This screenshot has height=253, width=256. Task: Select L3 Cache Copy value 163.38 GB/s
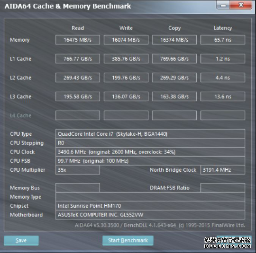coord(174,96)
